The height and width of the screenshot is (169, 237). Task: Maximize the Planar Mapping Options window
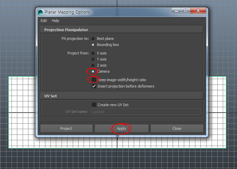click(x=186, y=11)
